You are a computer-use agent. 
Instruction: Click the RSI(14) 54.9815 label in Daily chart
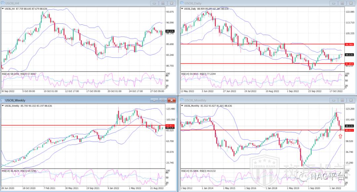click(190, 74)
